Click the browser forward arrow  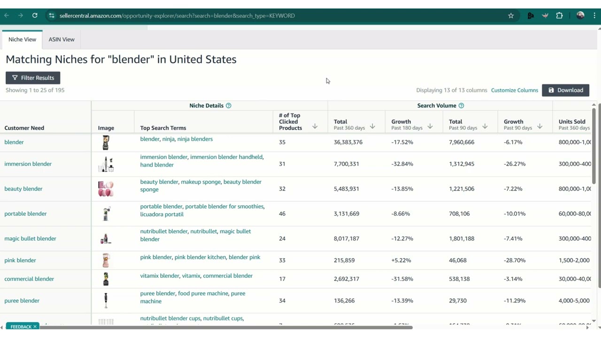tap(21, 15)
